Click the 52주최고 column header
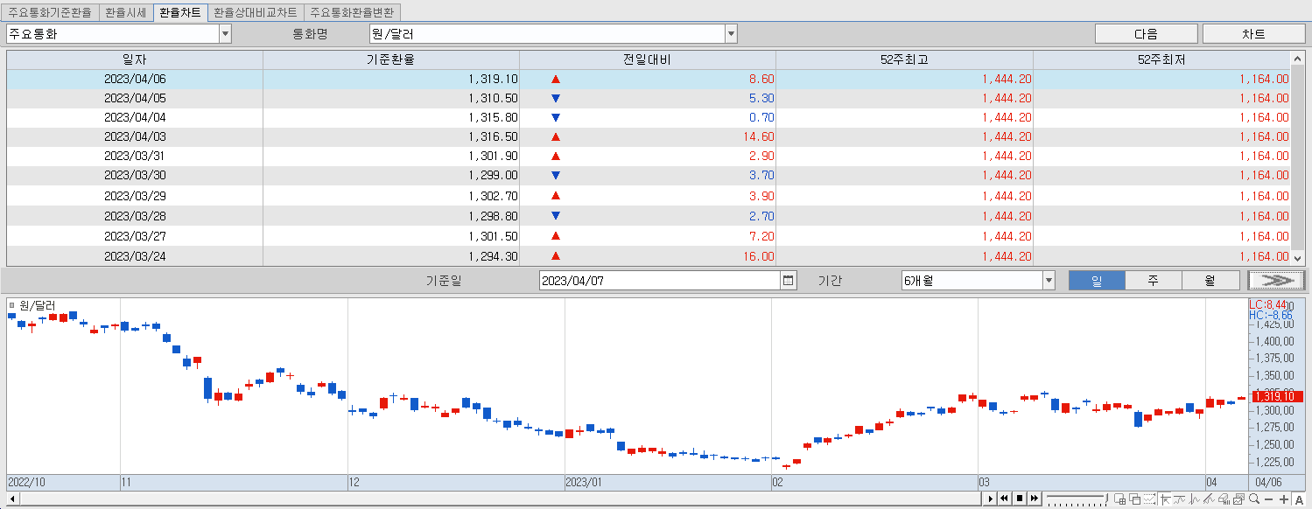 click(904, 59)
